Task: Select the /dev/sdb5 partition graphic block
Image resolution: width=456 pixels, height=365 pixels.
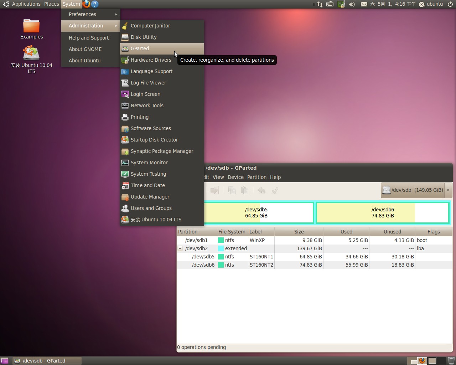Action: (x=259, y=213)
